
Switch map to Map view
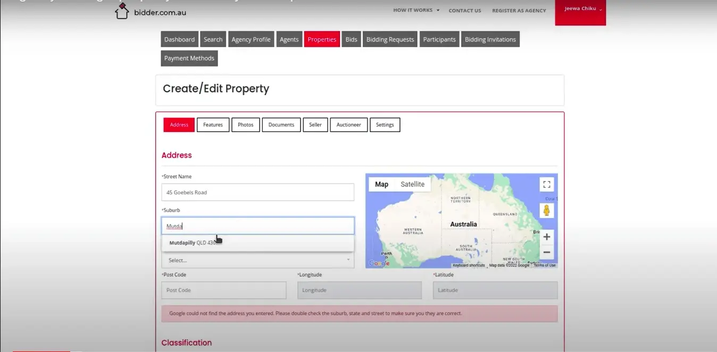(x=381, y=184)
